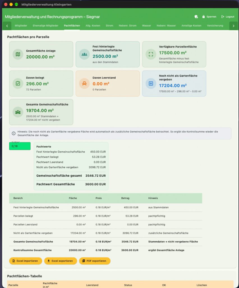Click the Bereich column header
The height and width of the screenshot is (288, 239).
18,198
